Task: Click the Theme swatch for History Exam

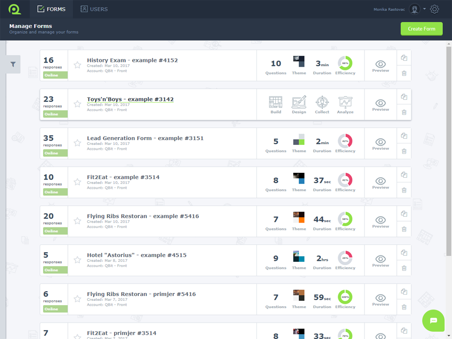Action: click(299, 62)
